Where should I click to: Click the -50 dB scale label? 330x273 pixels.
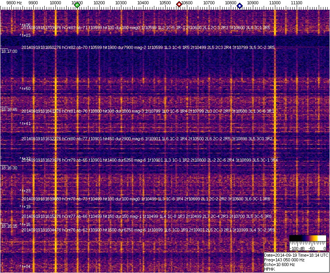point(311,248)
